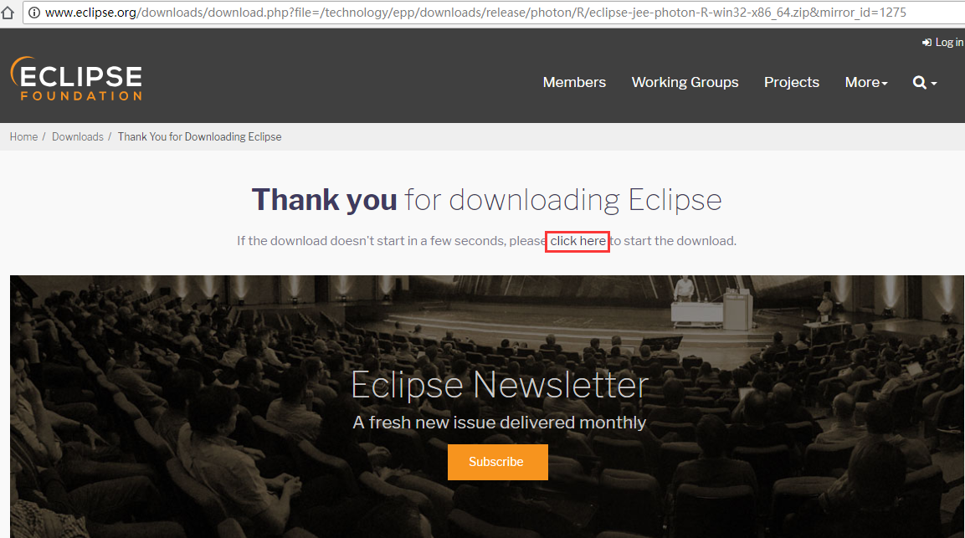Click 'Thank You for Downloading Eclipse' breadcrumb text

tap(199, 136)
